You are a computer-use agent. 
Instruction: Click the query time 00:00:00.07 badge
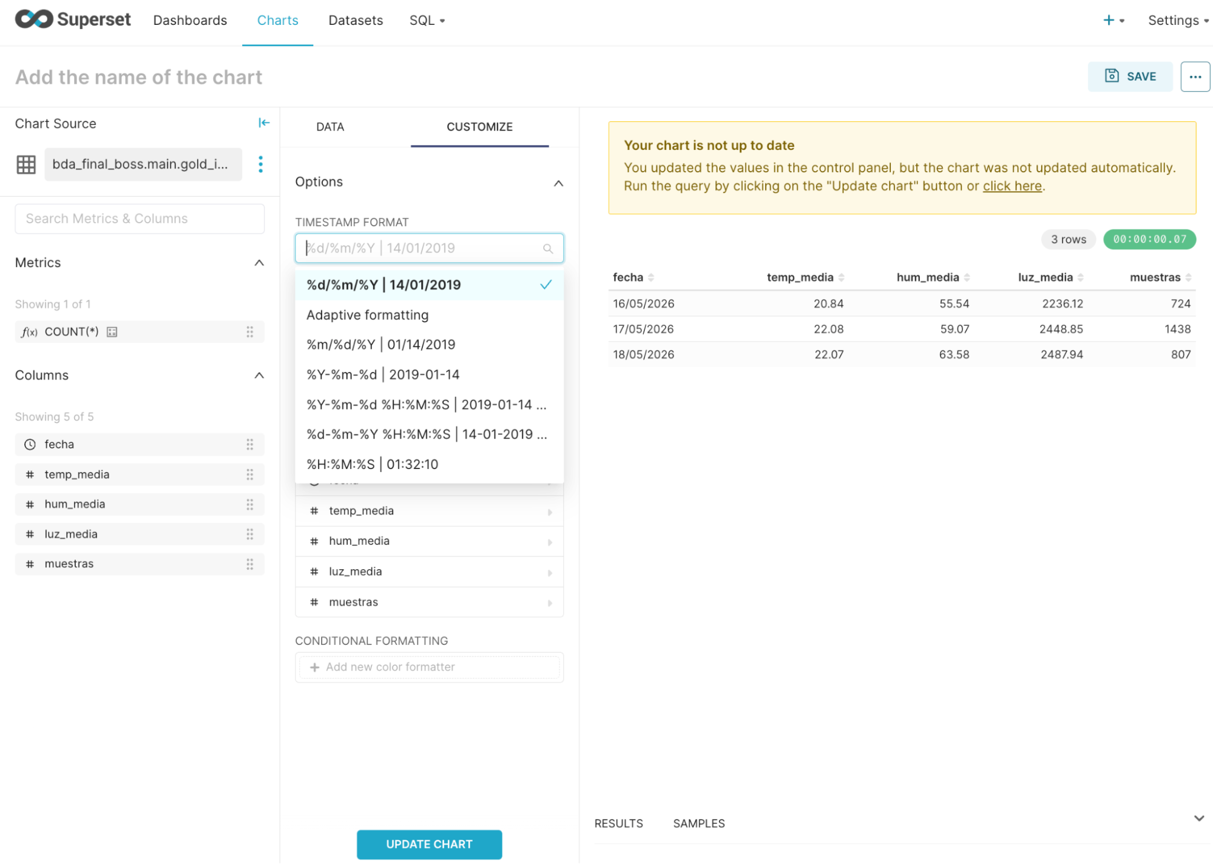[x=1149, y=240]
